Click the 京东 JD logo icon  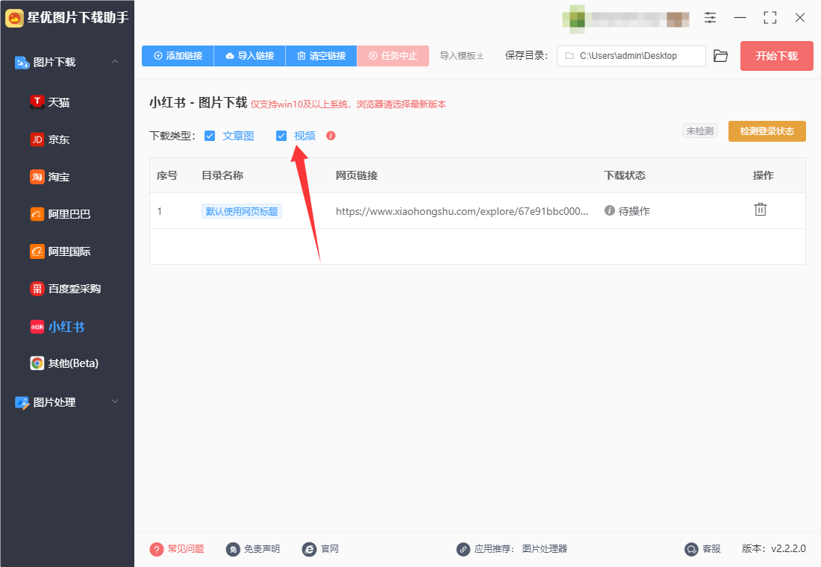37,140
